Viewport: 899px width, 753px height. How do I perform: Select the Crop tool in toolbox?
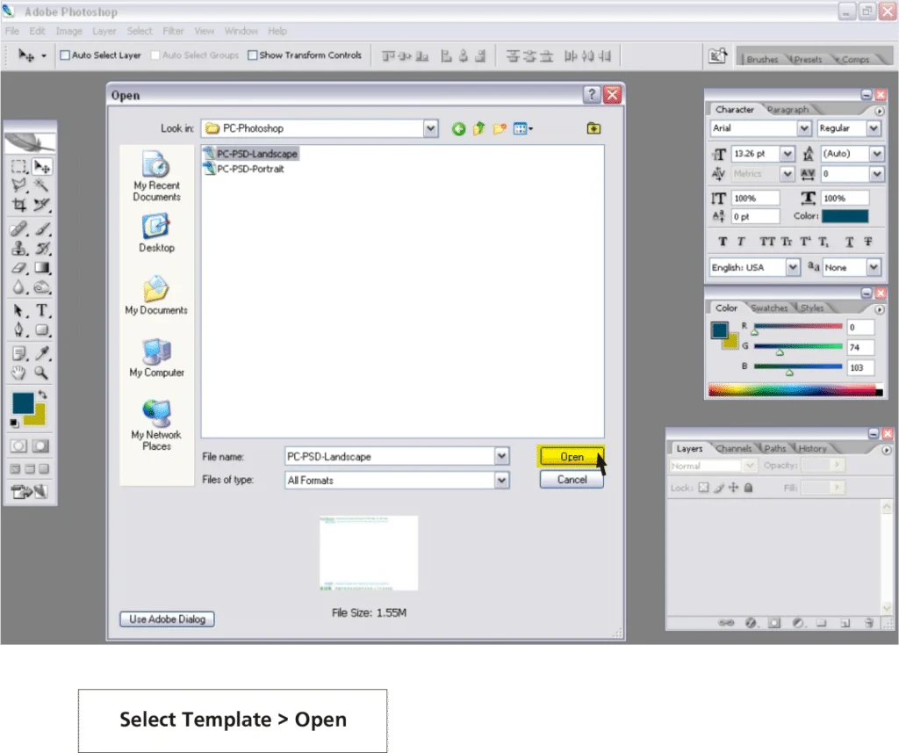point(18,205)
